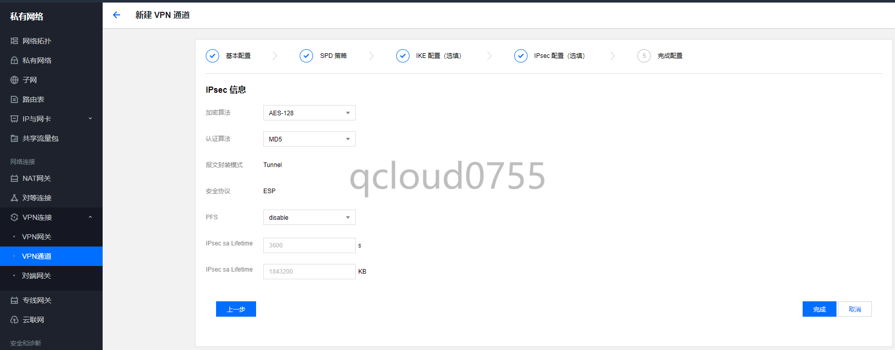Click the 云联网 sidebar icon
Image resolution: width=895 pixels, height=350 pixels.
14,320
